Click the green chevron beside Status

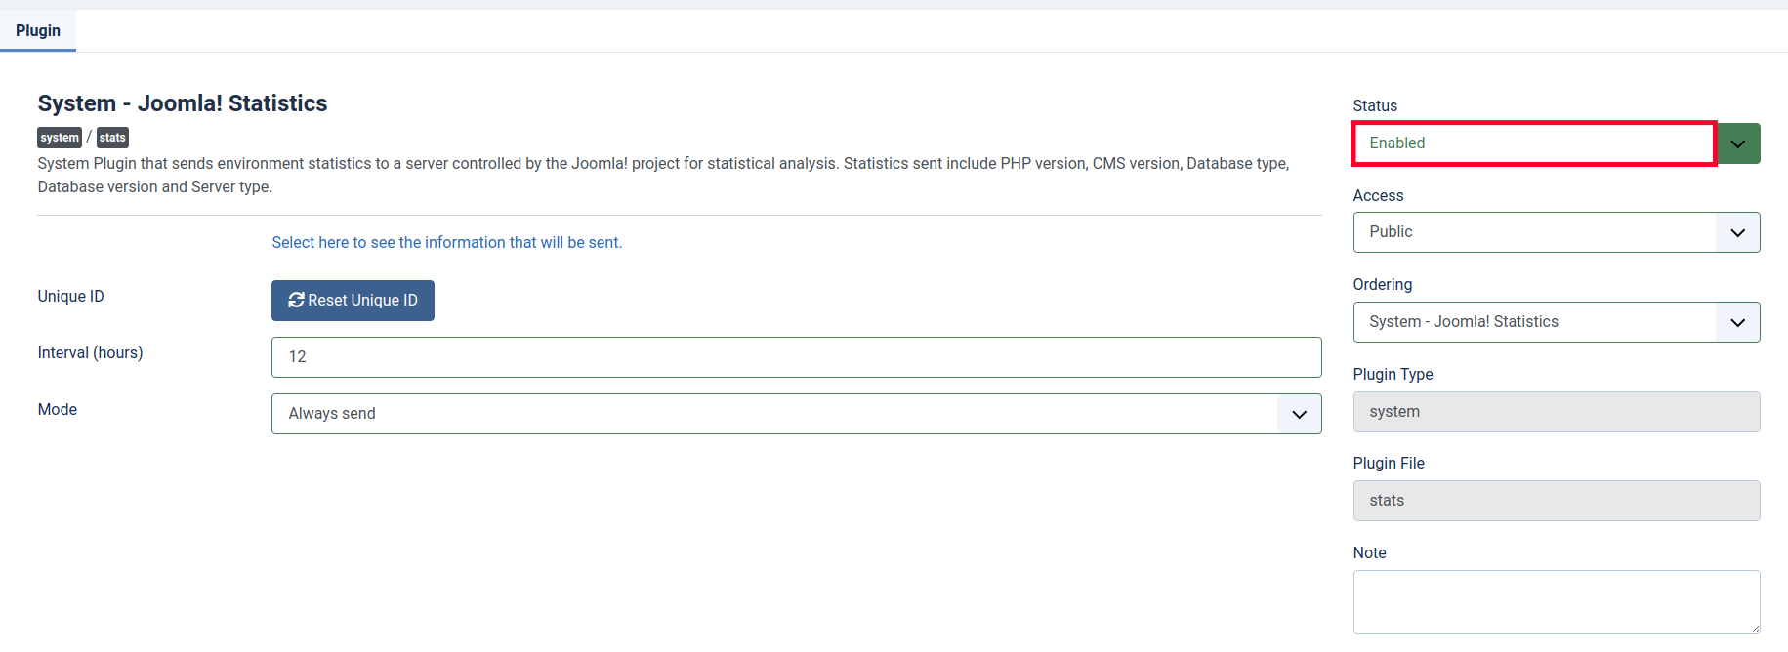[x=1738, y=144]
